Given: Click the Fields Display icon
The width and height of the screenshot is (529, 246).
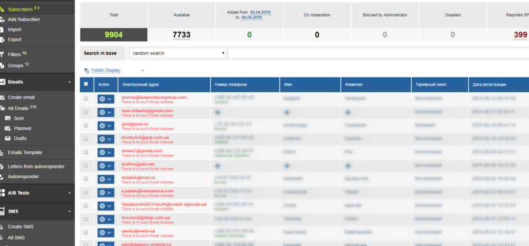Looking at the screenshot, I should point(87,70).
